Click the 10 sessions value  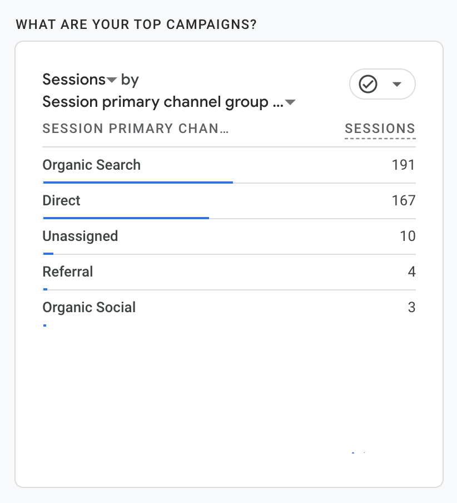[408, 236]
